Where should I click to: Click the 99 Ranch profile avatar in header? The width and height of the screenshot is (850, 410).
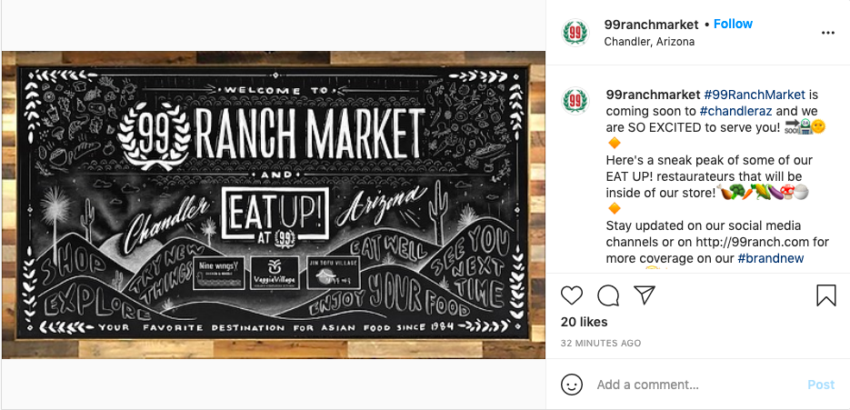[575, 33]
